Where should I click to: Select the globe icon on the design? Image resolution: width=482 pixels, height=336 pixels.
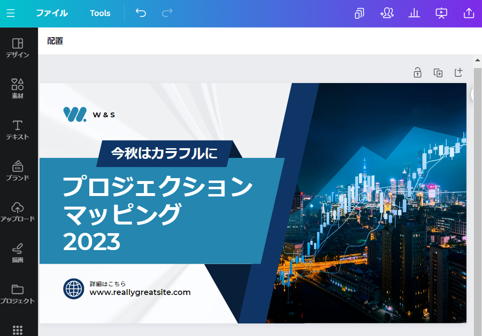pos(73,289)
